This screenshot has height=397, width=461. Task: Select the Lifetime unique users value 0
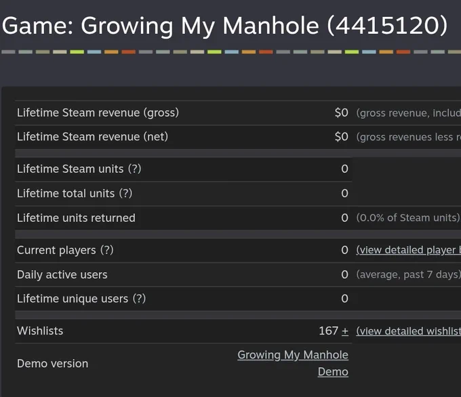(x=345, y=299)
